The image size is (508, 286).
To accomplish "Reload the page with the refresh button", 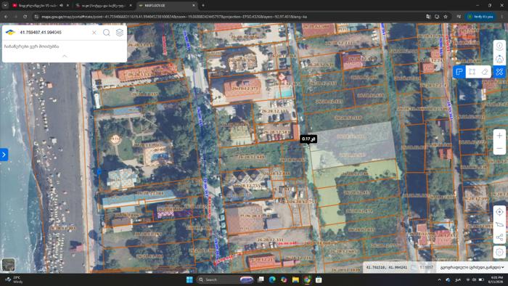I will (25, 17).
